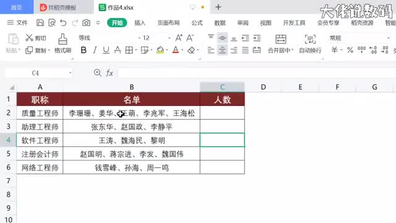Click the Save icon in quick access bar
This screenshot has width=396, height=223.
pyautogui.click(x=40, y=23)
